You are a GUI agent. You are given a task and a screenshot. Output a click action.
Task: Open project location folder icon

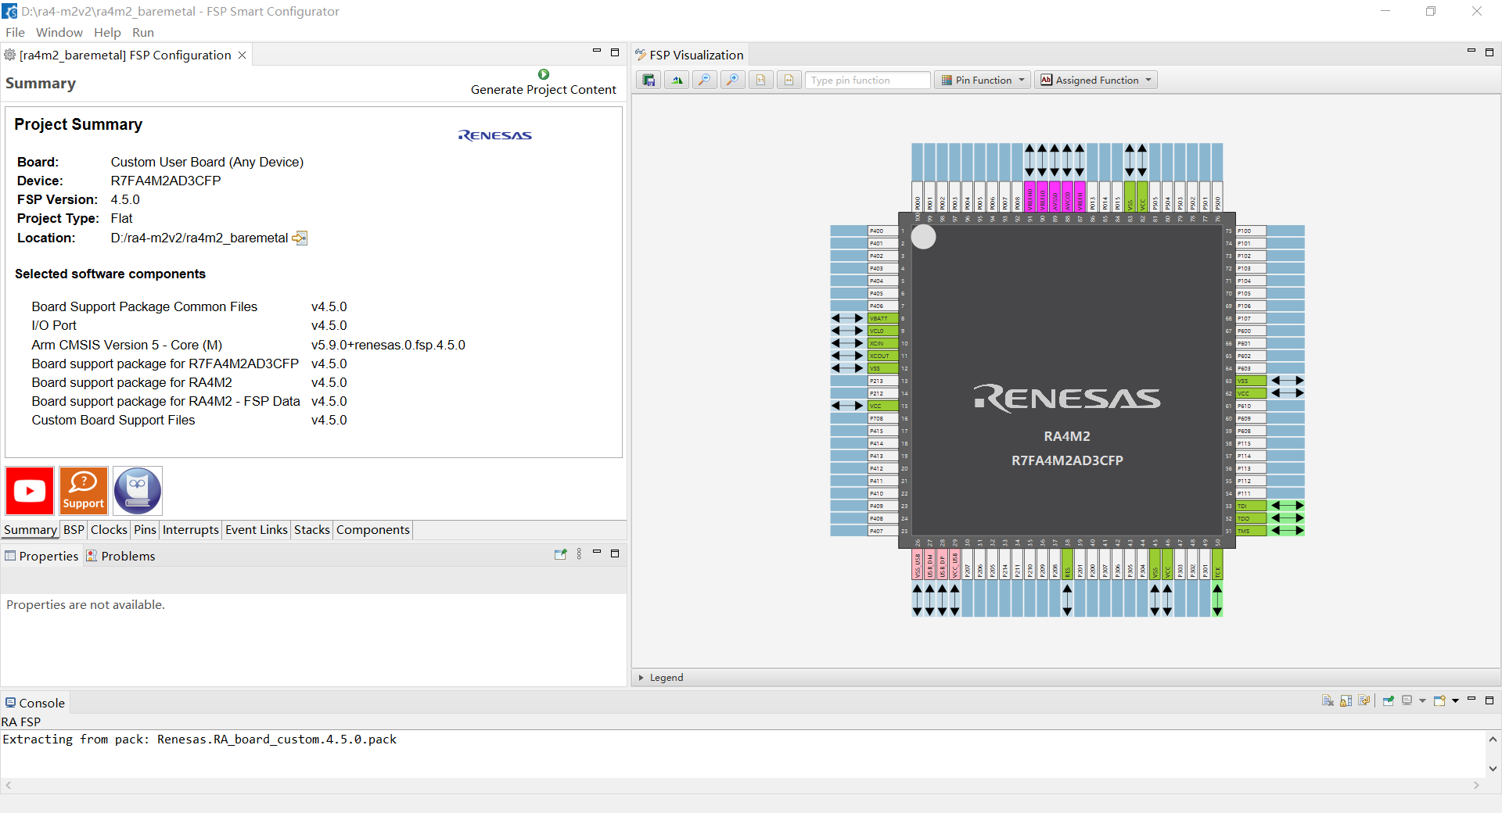tap(300, 238)
